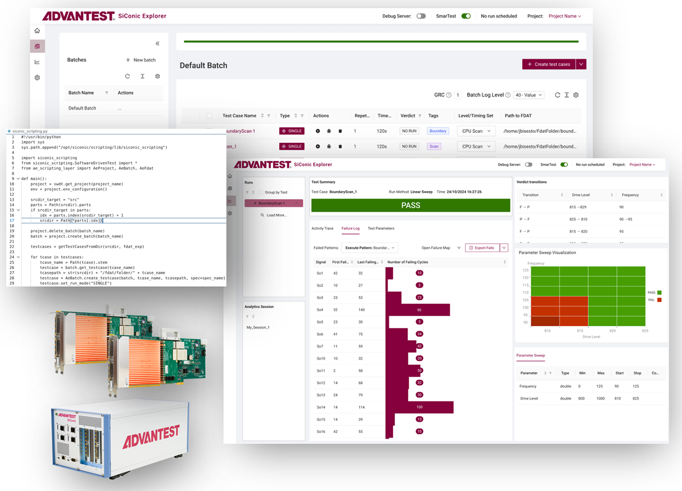
Task: Refresh the Batches list
Action: pos(127,76)
